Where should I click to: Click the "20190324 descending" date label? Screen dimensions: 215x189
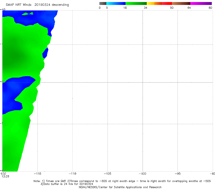[x=51, y=5]
